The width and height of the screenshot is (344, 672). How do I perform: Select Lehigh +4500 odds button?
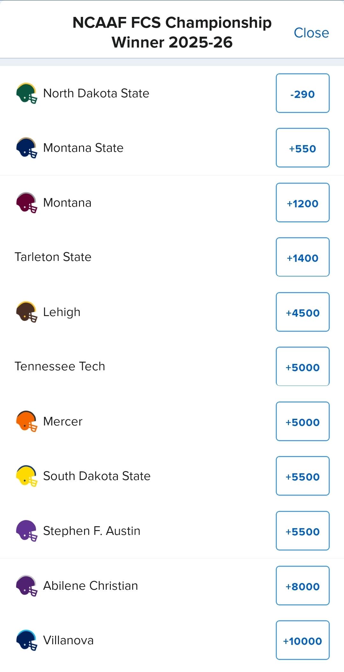pos(303,312)
